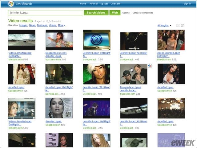Viewport: 197px width, 148px height.
Task: Play the conference hall crowd thumbnail
Action: point(171,108)
